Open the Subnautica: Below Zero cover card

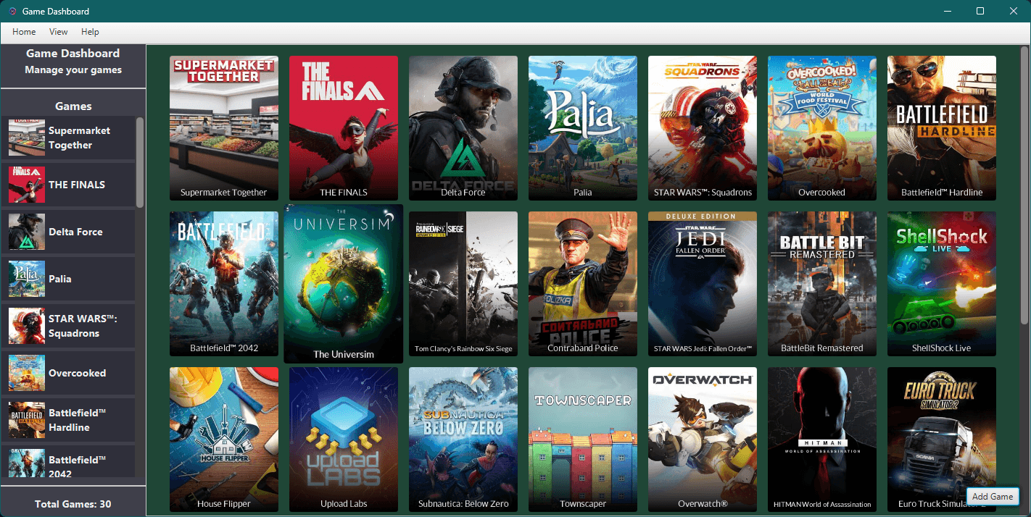(463, 440)
